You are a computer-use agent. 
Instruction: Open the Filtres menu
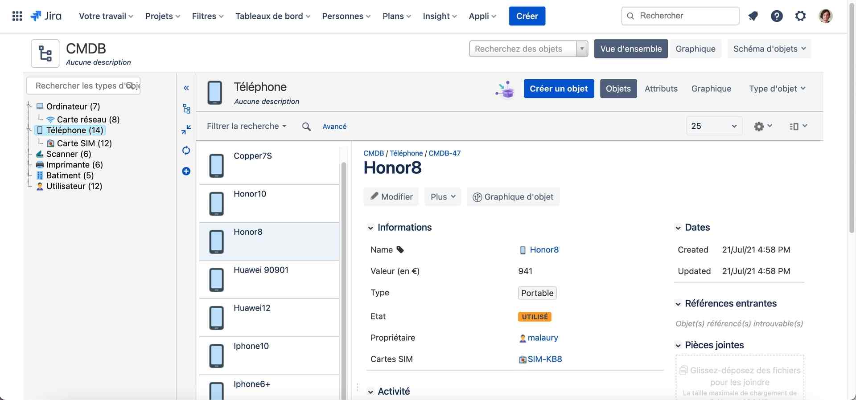(x=208, y=16)
